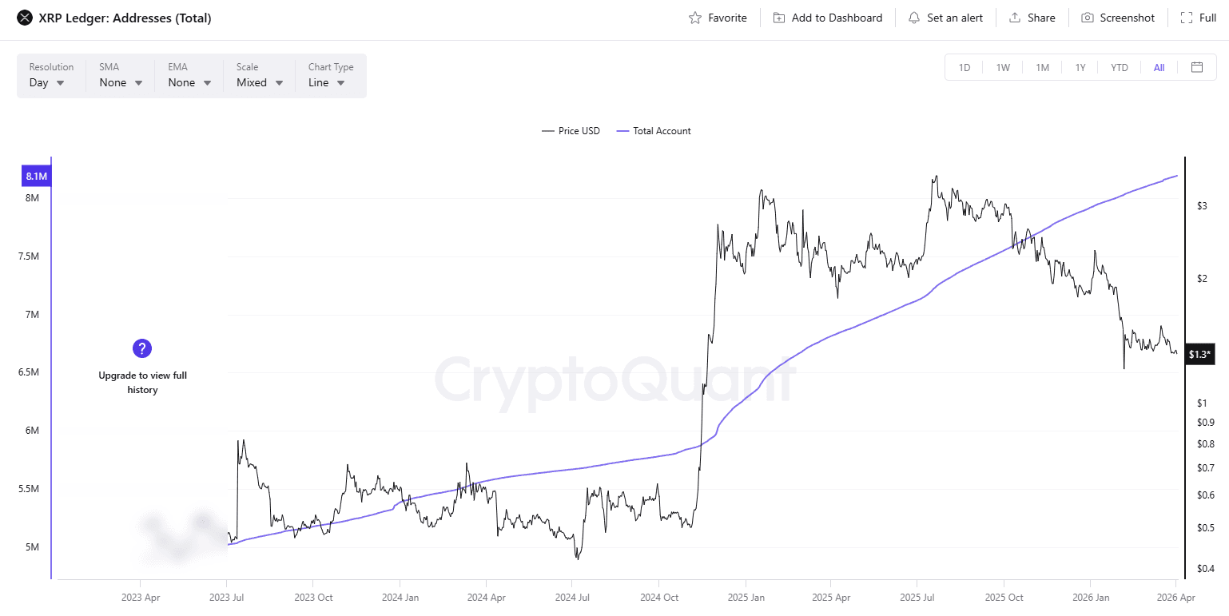Click the $1.3 current price label

pos(1199,354)
